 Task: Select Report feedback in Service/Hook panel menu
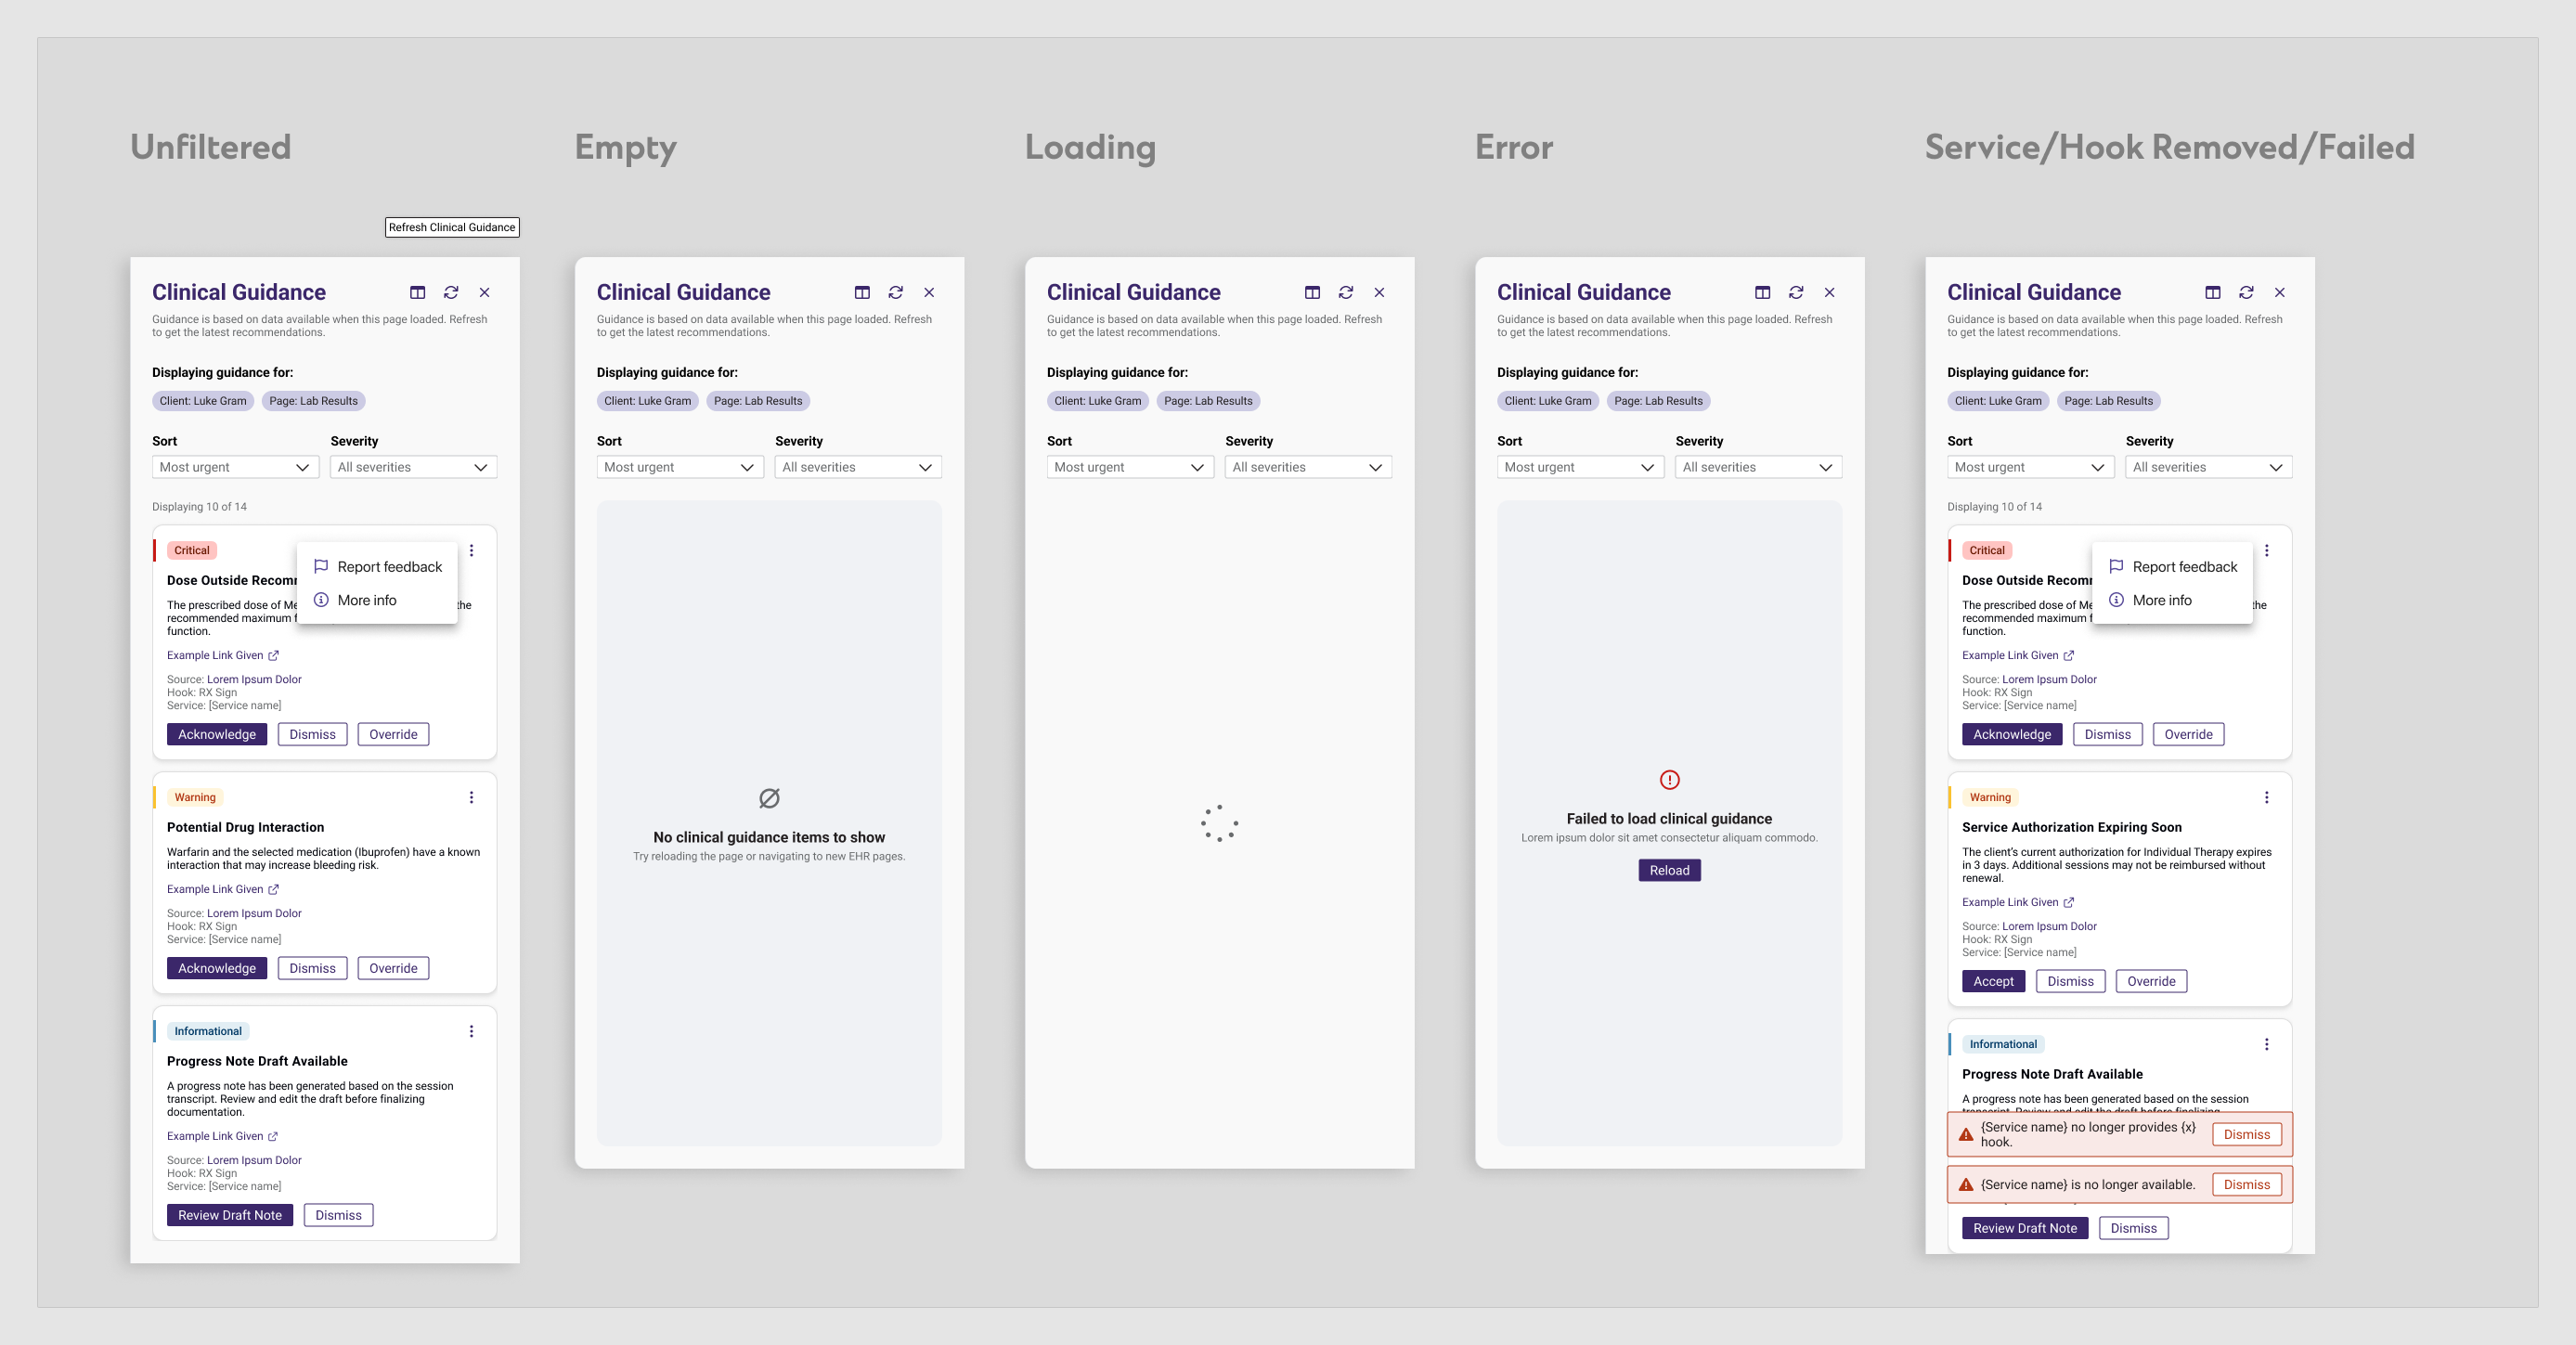click(x=2173, y=567)
